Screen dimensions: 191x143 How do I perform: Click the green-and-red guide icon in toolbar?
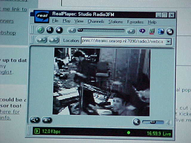152,31
